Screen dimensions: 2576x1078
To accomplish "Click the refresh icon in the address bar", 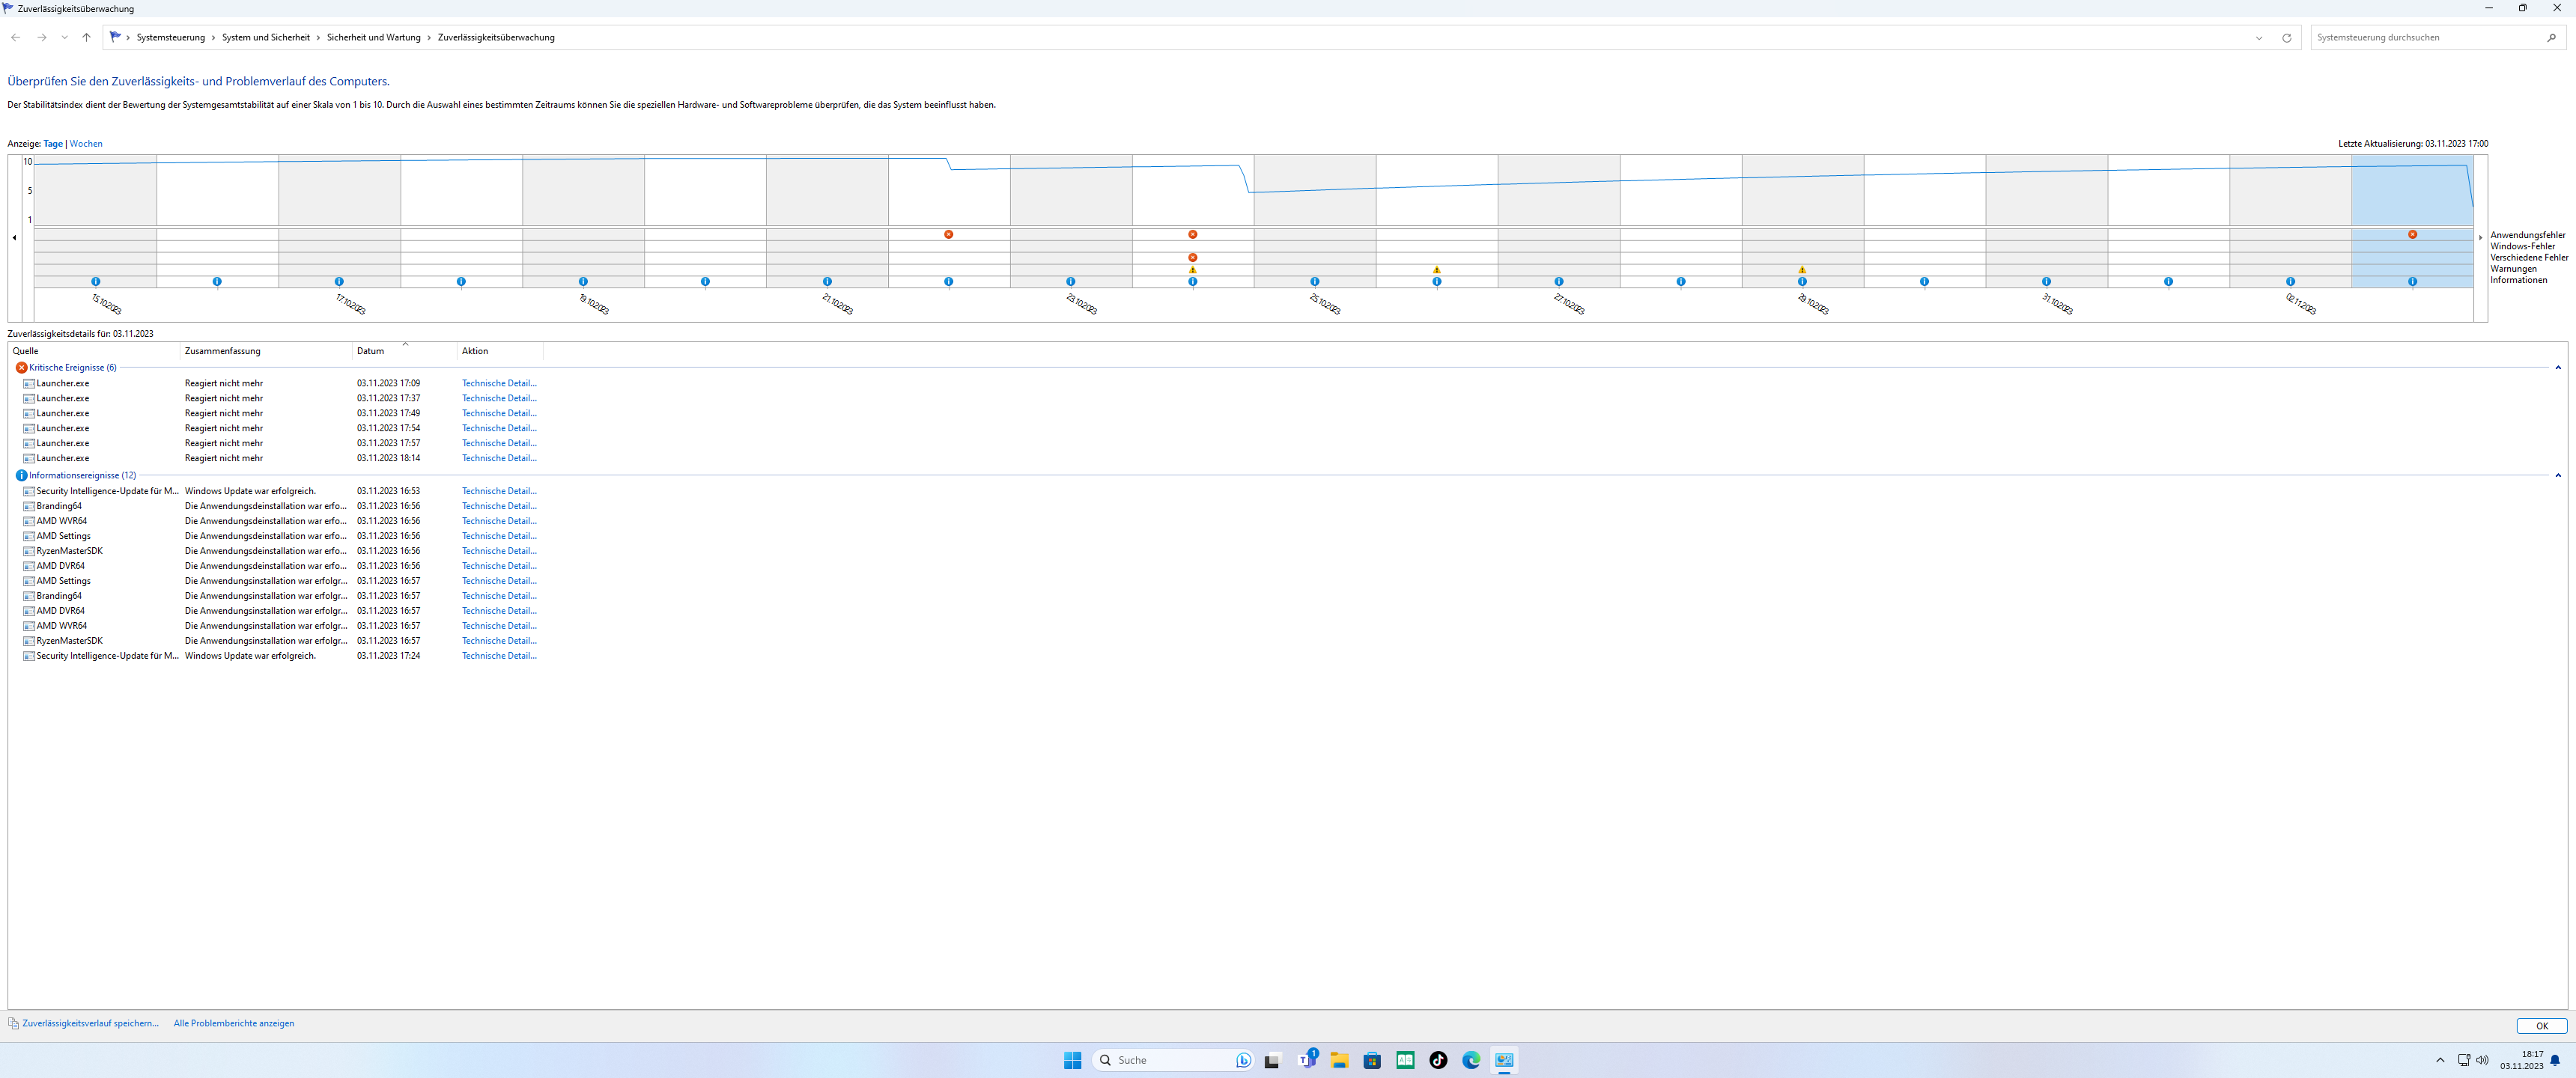I will 2286,38.
